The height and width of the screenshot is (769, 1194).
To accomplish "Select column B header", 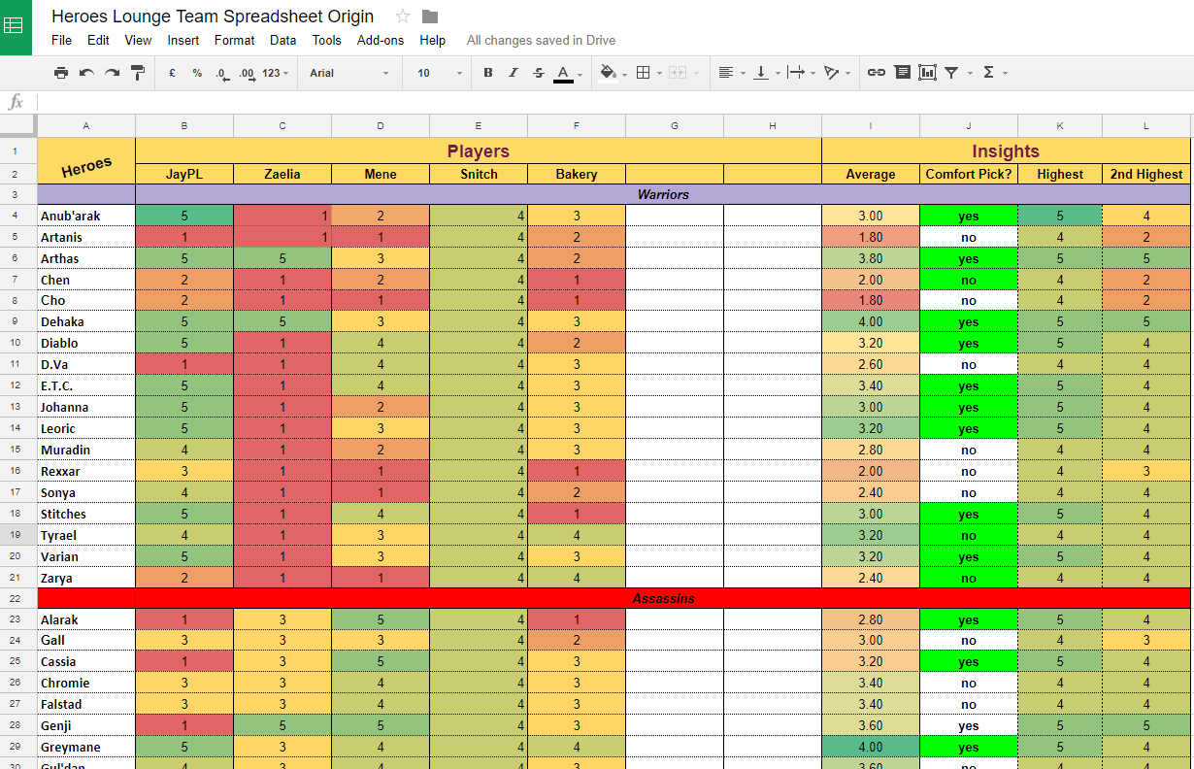I will coord(184,125).
